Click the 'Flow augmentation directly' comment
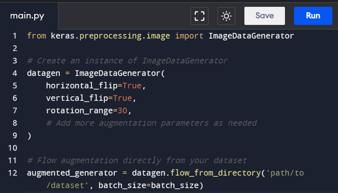This screenshot has height=193, width=338. [137, 160]
